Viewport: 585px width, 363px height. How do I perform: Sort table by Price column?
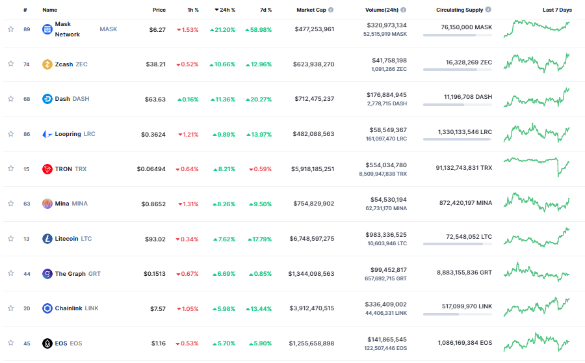point(159,10)
